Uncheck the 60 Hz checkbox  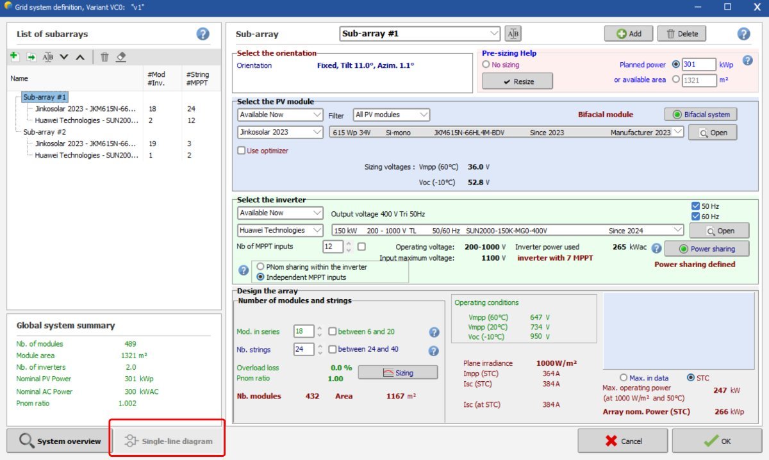tap(695, 217)
